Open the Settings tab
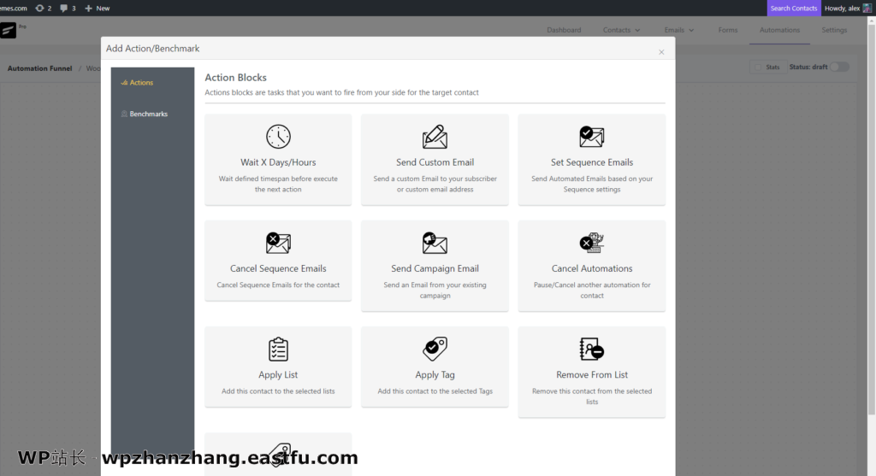Screen dimensions: 876x476 [x=834, y=30]
